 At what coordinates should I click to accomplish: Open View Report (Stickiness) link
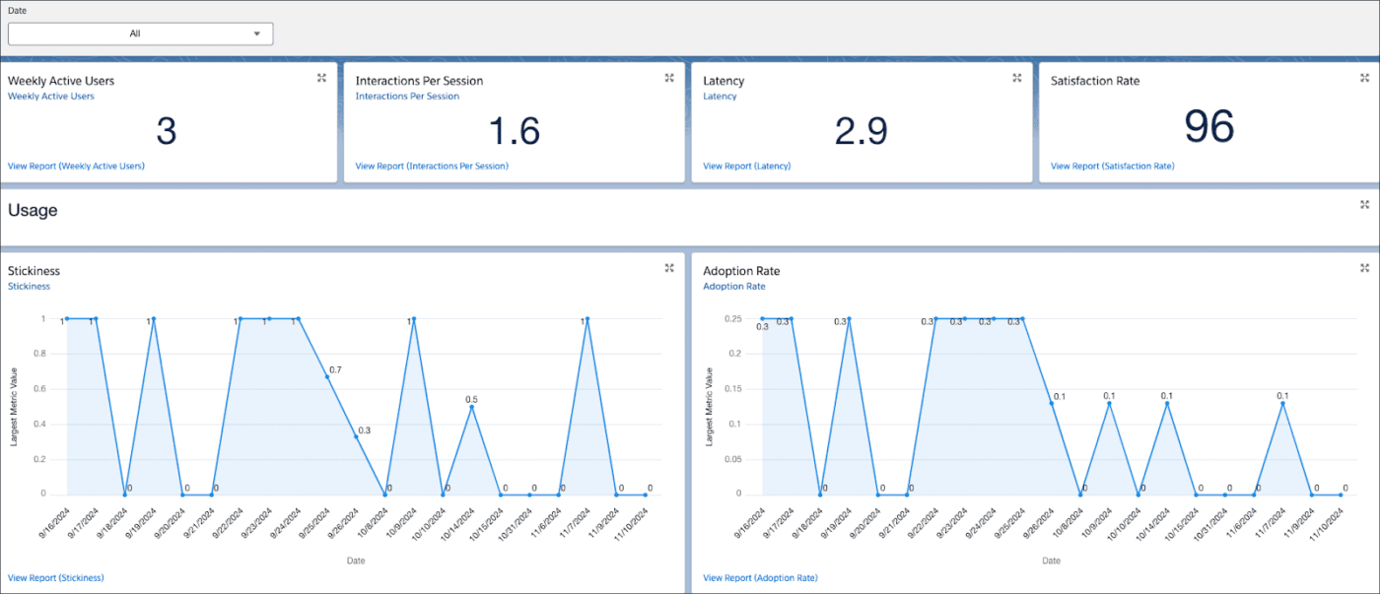tap(55, 577)
